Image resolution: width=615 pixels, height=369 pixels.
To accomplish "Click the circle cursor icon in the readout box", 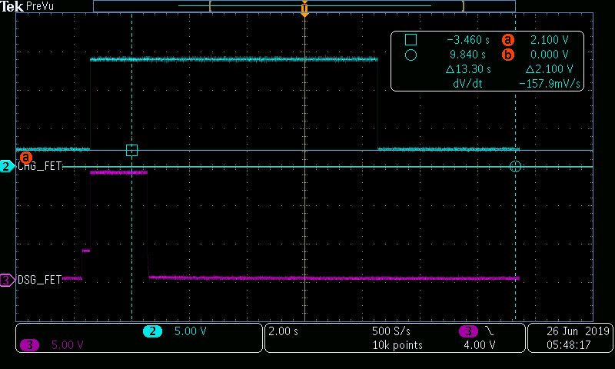I will tap(411, 55).
